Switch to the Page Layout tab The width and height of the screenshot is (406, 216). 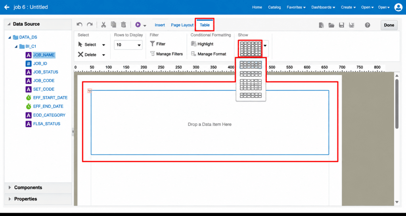pos(182,25)
